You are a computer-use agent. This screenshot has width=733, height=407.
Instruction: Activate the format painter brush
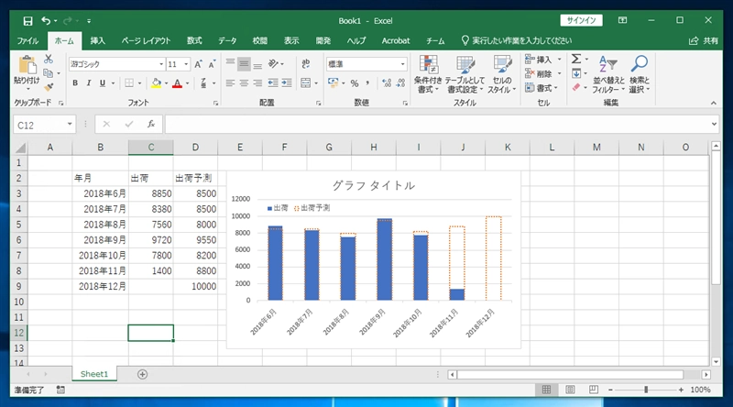click(x=49, y=87)
